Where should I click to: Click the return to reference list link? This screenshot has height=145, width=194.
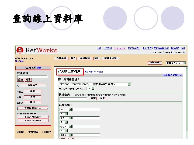172,75
